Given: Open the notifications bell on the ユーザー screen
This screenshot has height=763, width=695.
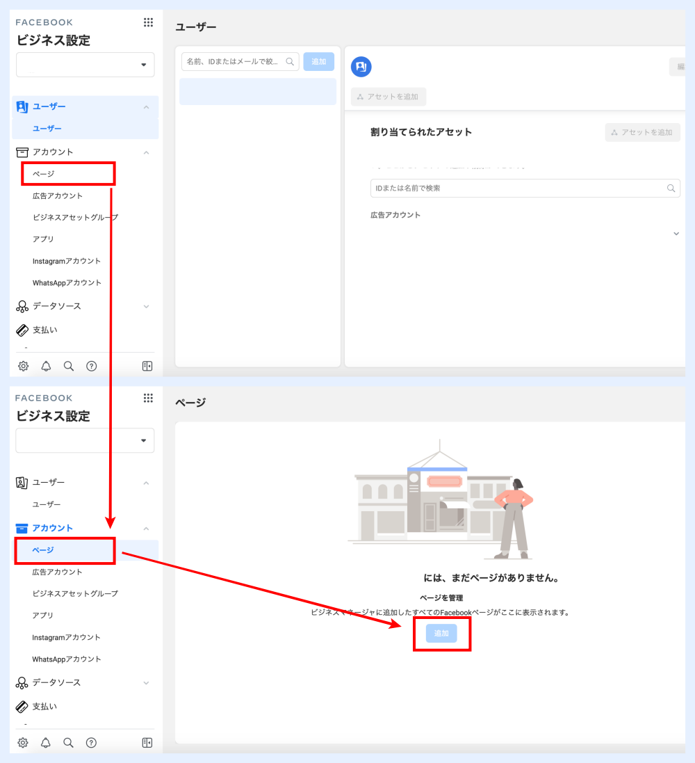Looking at the screenshot, I should [46, 367].
